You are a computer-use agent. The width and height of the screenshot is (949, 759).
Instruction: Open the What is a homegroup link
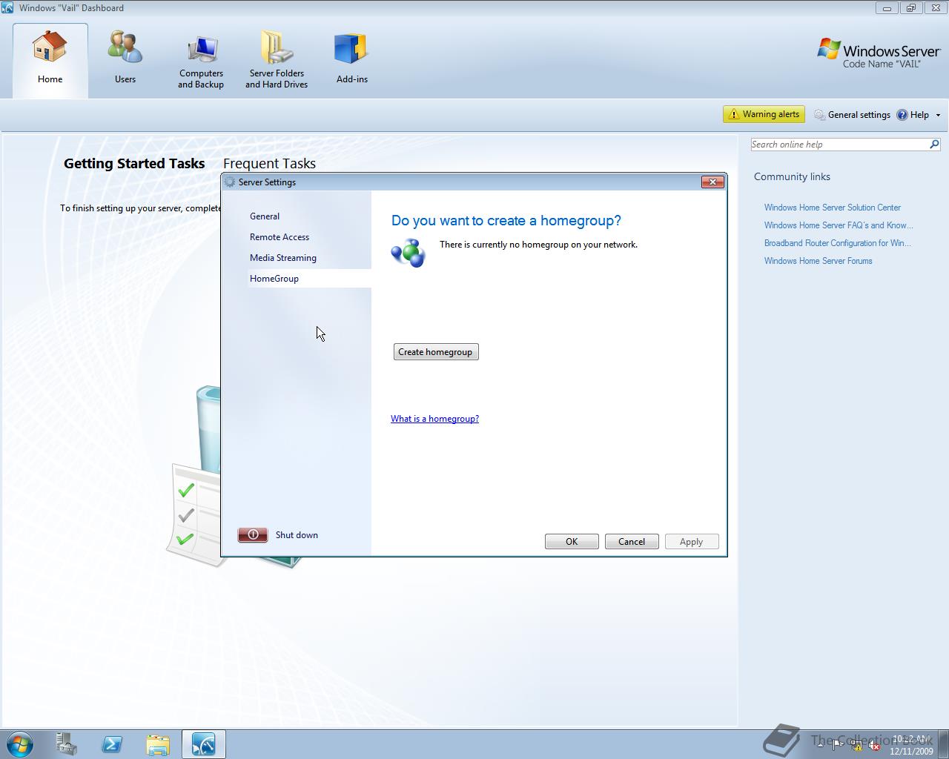(x=434, y=419)
